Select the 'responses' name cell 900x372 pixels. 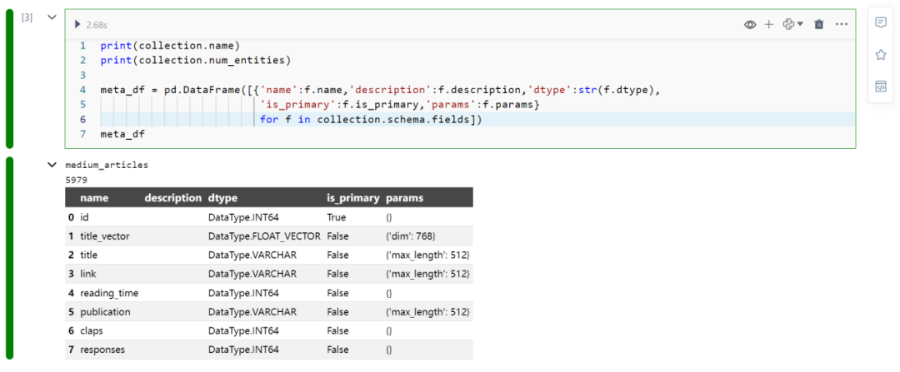point(102,349)
